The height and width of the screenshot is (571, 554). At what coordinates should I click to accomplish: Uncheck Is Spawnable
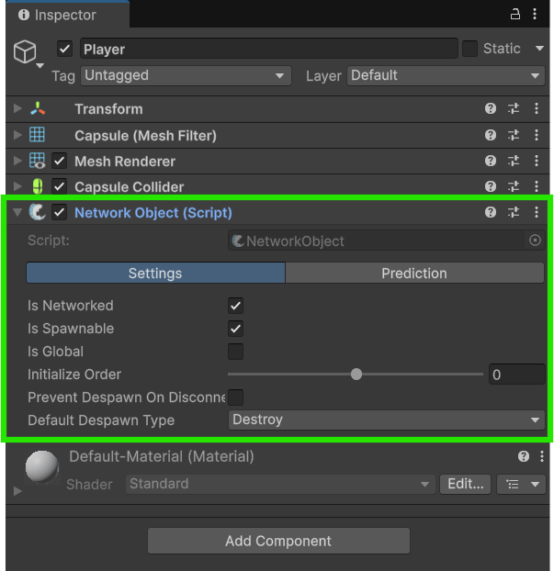click(x=235, y=329)
